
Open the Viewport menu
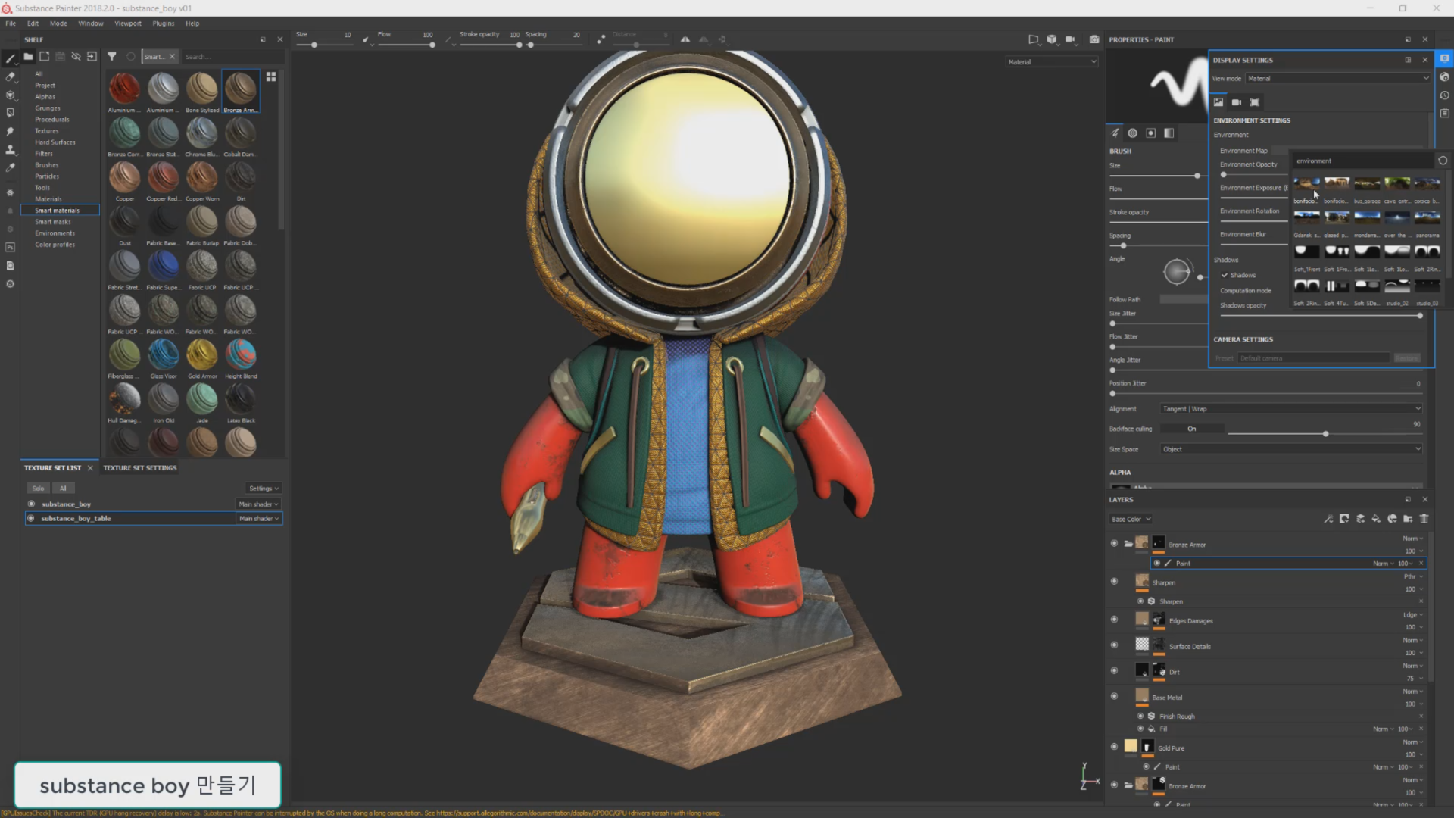point(127,23)
